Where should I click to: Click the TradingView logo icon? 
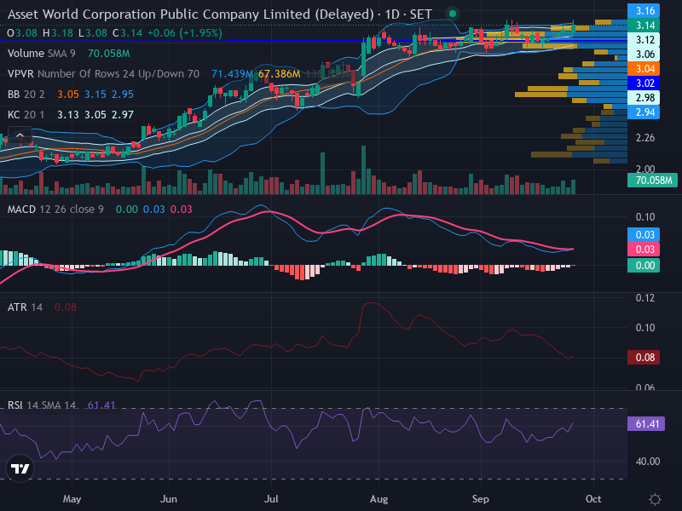20,468
